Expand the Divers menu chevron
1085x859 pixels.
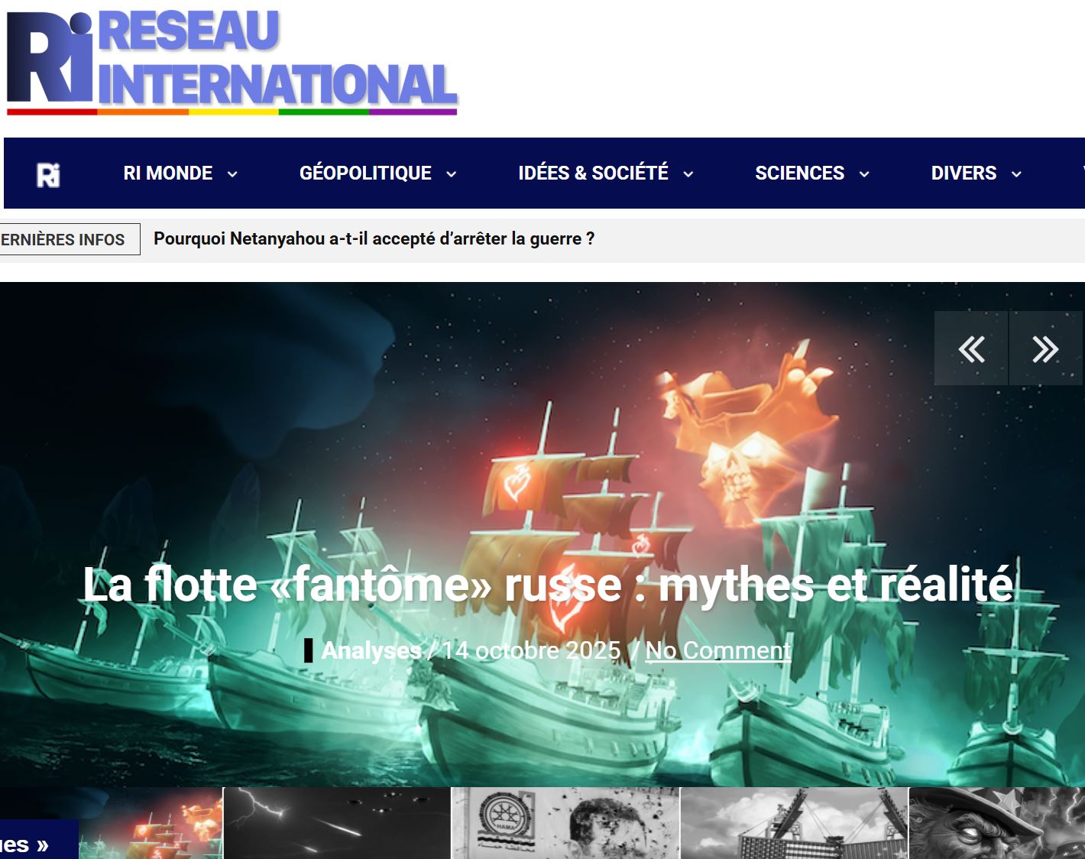1016,174
